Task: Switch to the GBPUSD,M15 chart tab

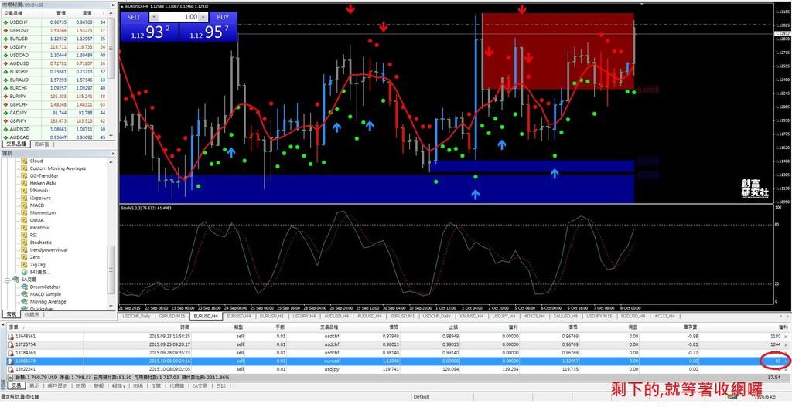Action: coord(172,316)
